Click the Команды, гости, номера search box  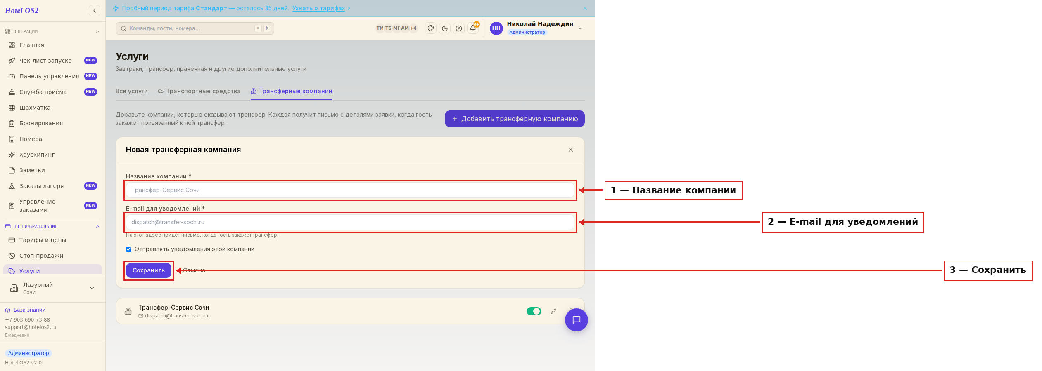(x=195, y=28)
